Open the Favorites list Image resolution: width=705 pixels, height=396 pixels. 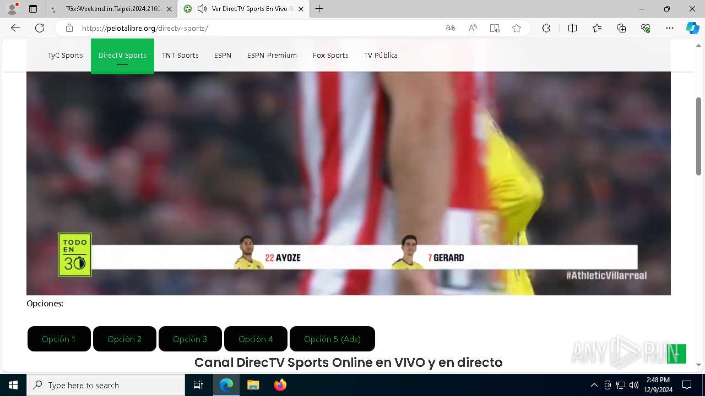coord(597,28)
